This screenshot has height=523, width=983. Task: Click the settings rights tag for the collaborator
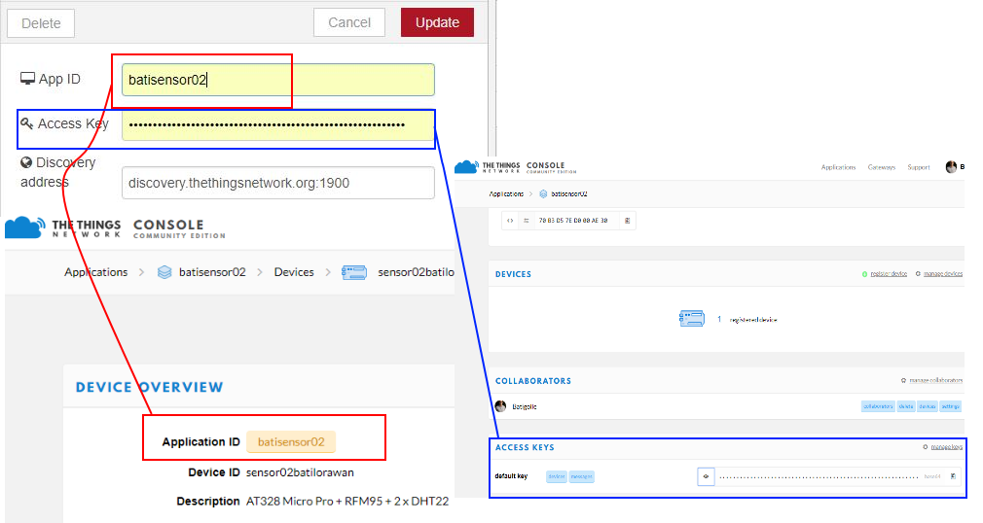950,406
